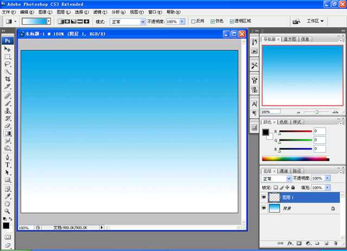This screenshot has height=251, width=347.
Task: Choose the reflected gradient style
Action: (80, 22)
